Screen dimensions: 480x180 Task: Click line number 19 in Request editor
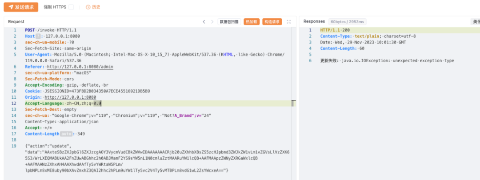tap(14, 146)
